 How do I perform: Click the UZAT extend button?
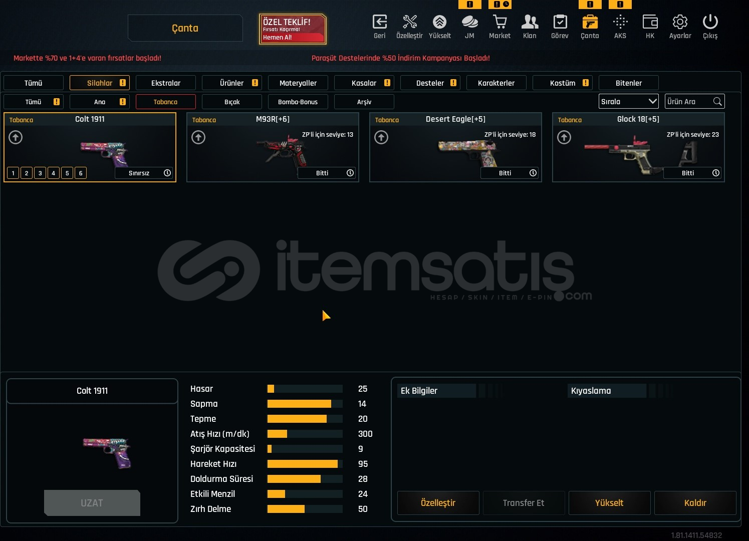click(92, 503)
